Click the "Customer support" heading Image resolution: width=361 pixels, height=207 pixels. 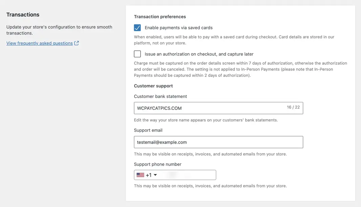point(153,86)
